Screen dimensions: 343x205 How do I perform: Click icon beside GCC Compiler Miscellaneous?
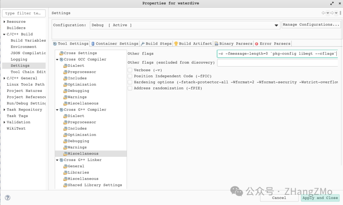pyautogui.click(x=65, y=103)
